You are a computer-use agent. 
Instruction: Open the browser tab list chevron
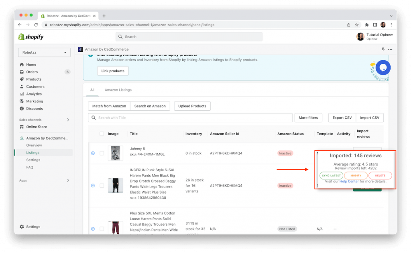(x=391, y=16)
